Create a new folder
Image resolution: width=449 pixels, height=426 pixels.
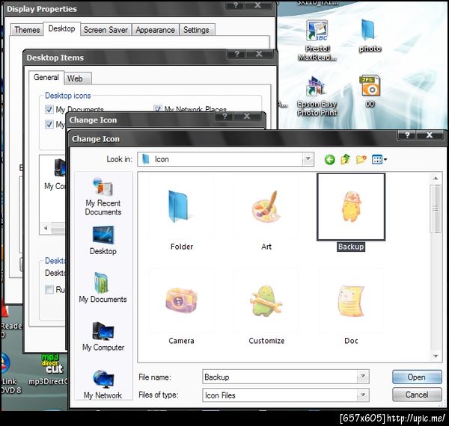tap(361, 159)
